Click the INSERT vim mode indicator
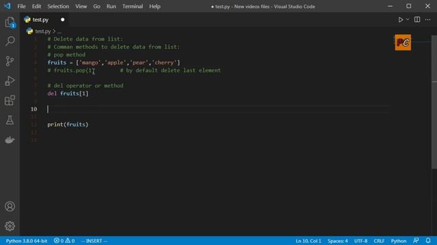This screenshot has width=437, height=245. click(94, 240)
